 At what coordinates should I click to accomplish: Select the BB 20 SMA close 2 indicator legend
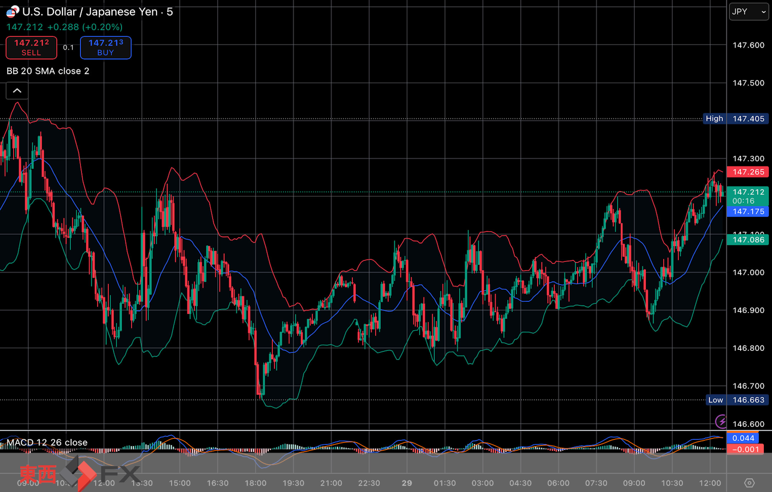click(48, 71)
